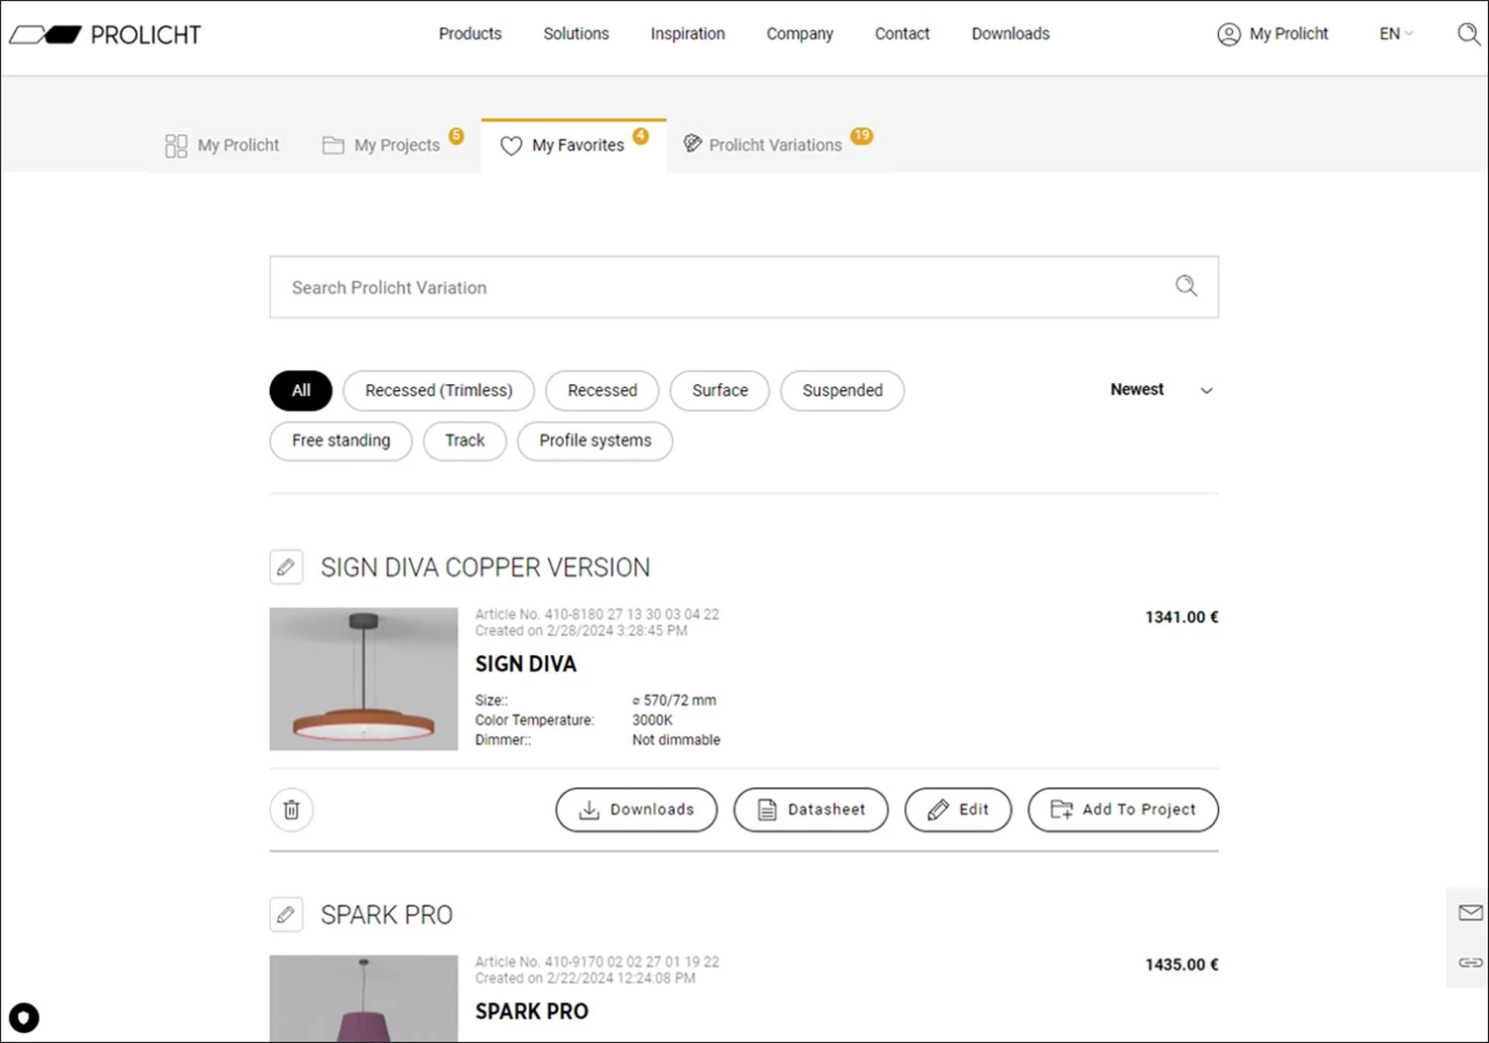Screen dimensions: 1489x1043
Task: Click the 570/72 mm size value
Action: (674, 701)
